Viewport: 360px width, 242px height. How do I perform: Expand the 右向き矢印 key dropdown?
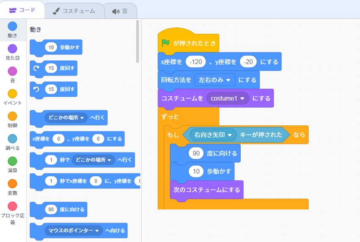tap(213, 135)
